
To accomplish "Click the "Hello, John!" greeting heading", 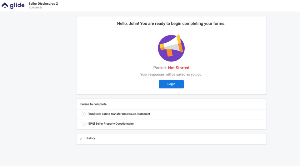I will click(x=171, y=24).
